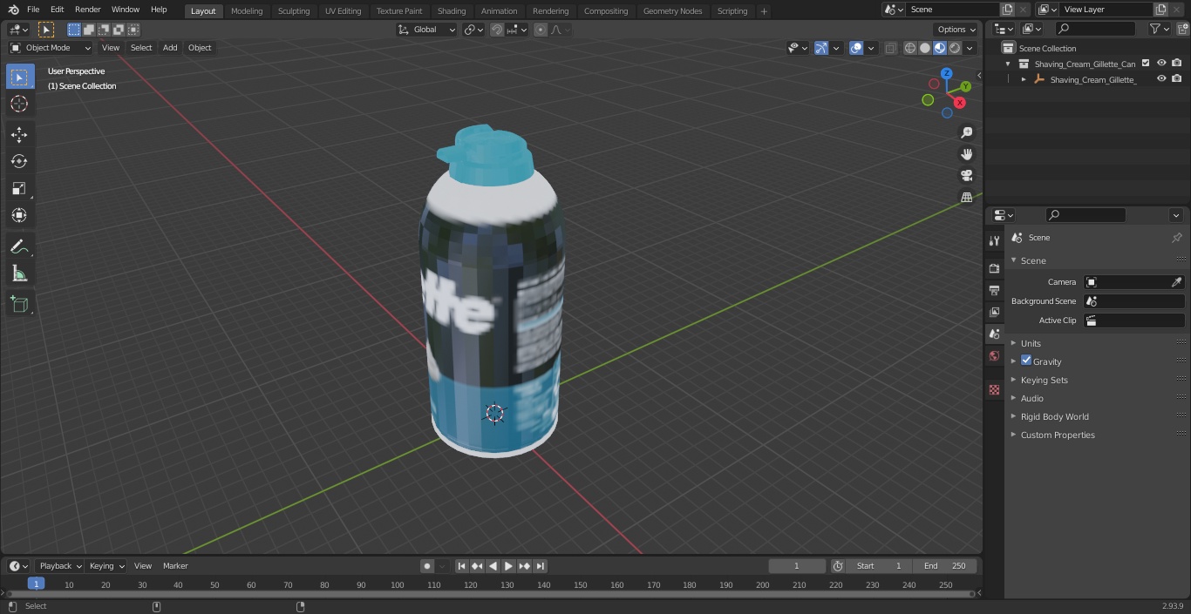This screenshot has height=614, width=1191.
Task: Open the viewport Add menu
Action: pyautogui.click(x=170, y=48)
